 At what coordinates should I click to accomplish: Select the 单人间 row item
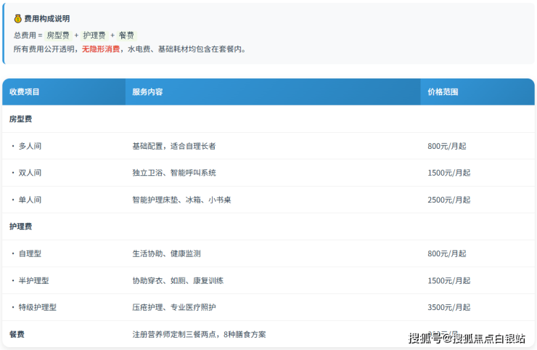tap(30, 200)
